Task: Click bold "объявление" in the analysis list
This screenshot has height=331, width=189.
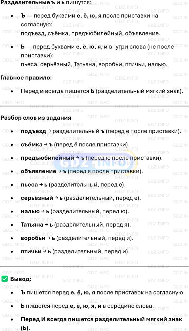Action: pyautogui.click(x=38, y=171)
